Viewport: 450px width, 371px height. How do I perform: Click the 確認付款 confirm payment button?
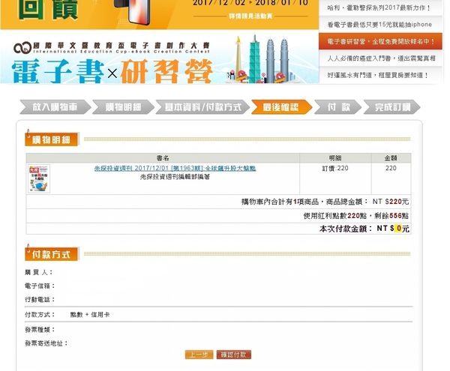(x=234, y=355)
